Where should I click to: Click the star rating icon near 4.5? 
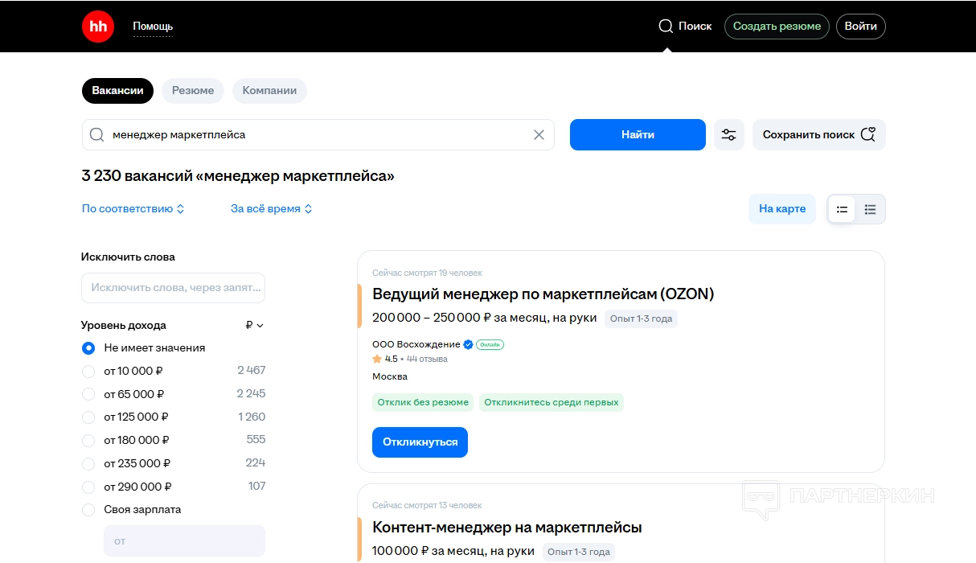[x=377, y=359]
